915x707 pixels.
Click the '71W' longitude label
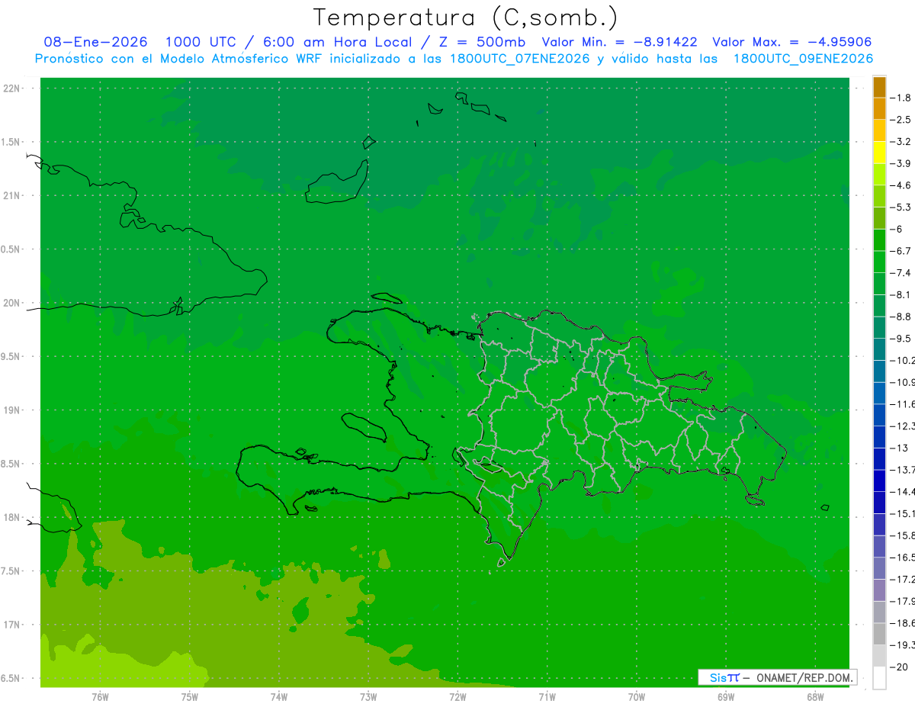click(x=547, y=696)
